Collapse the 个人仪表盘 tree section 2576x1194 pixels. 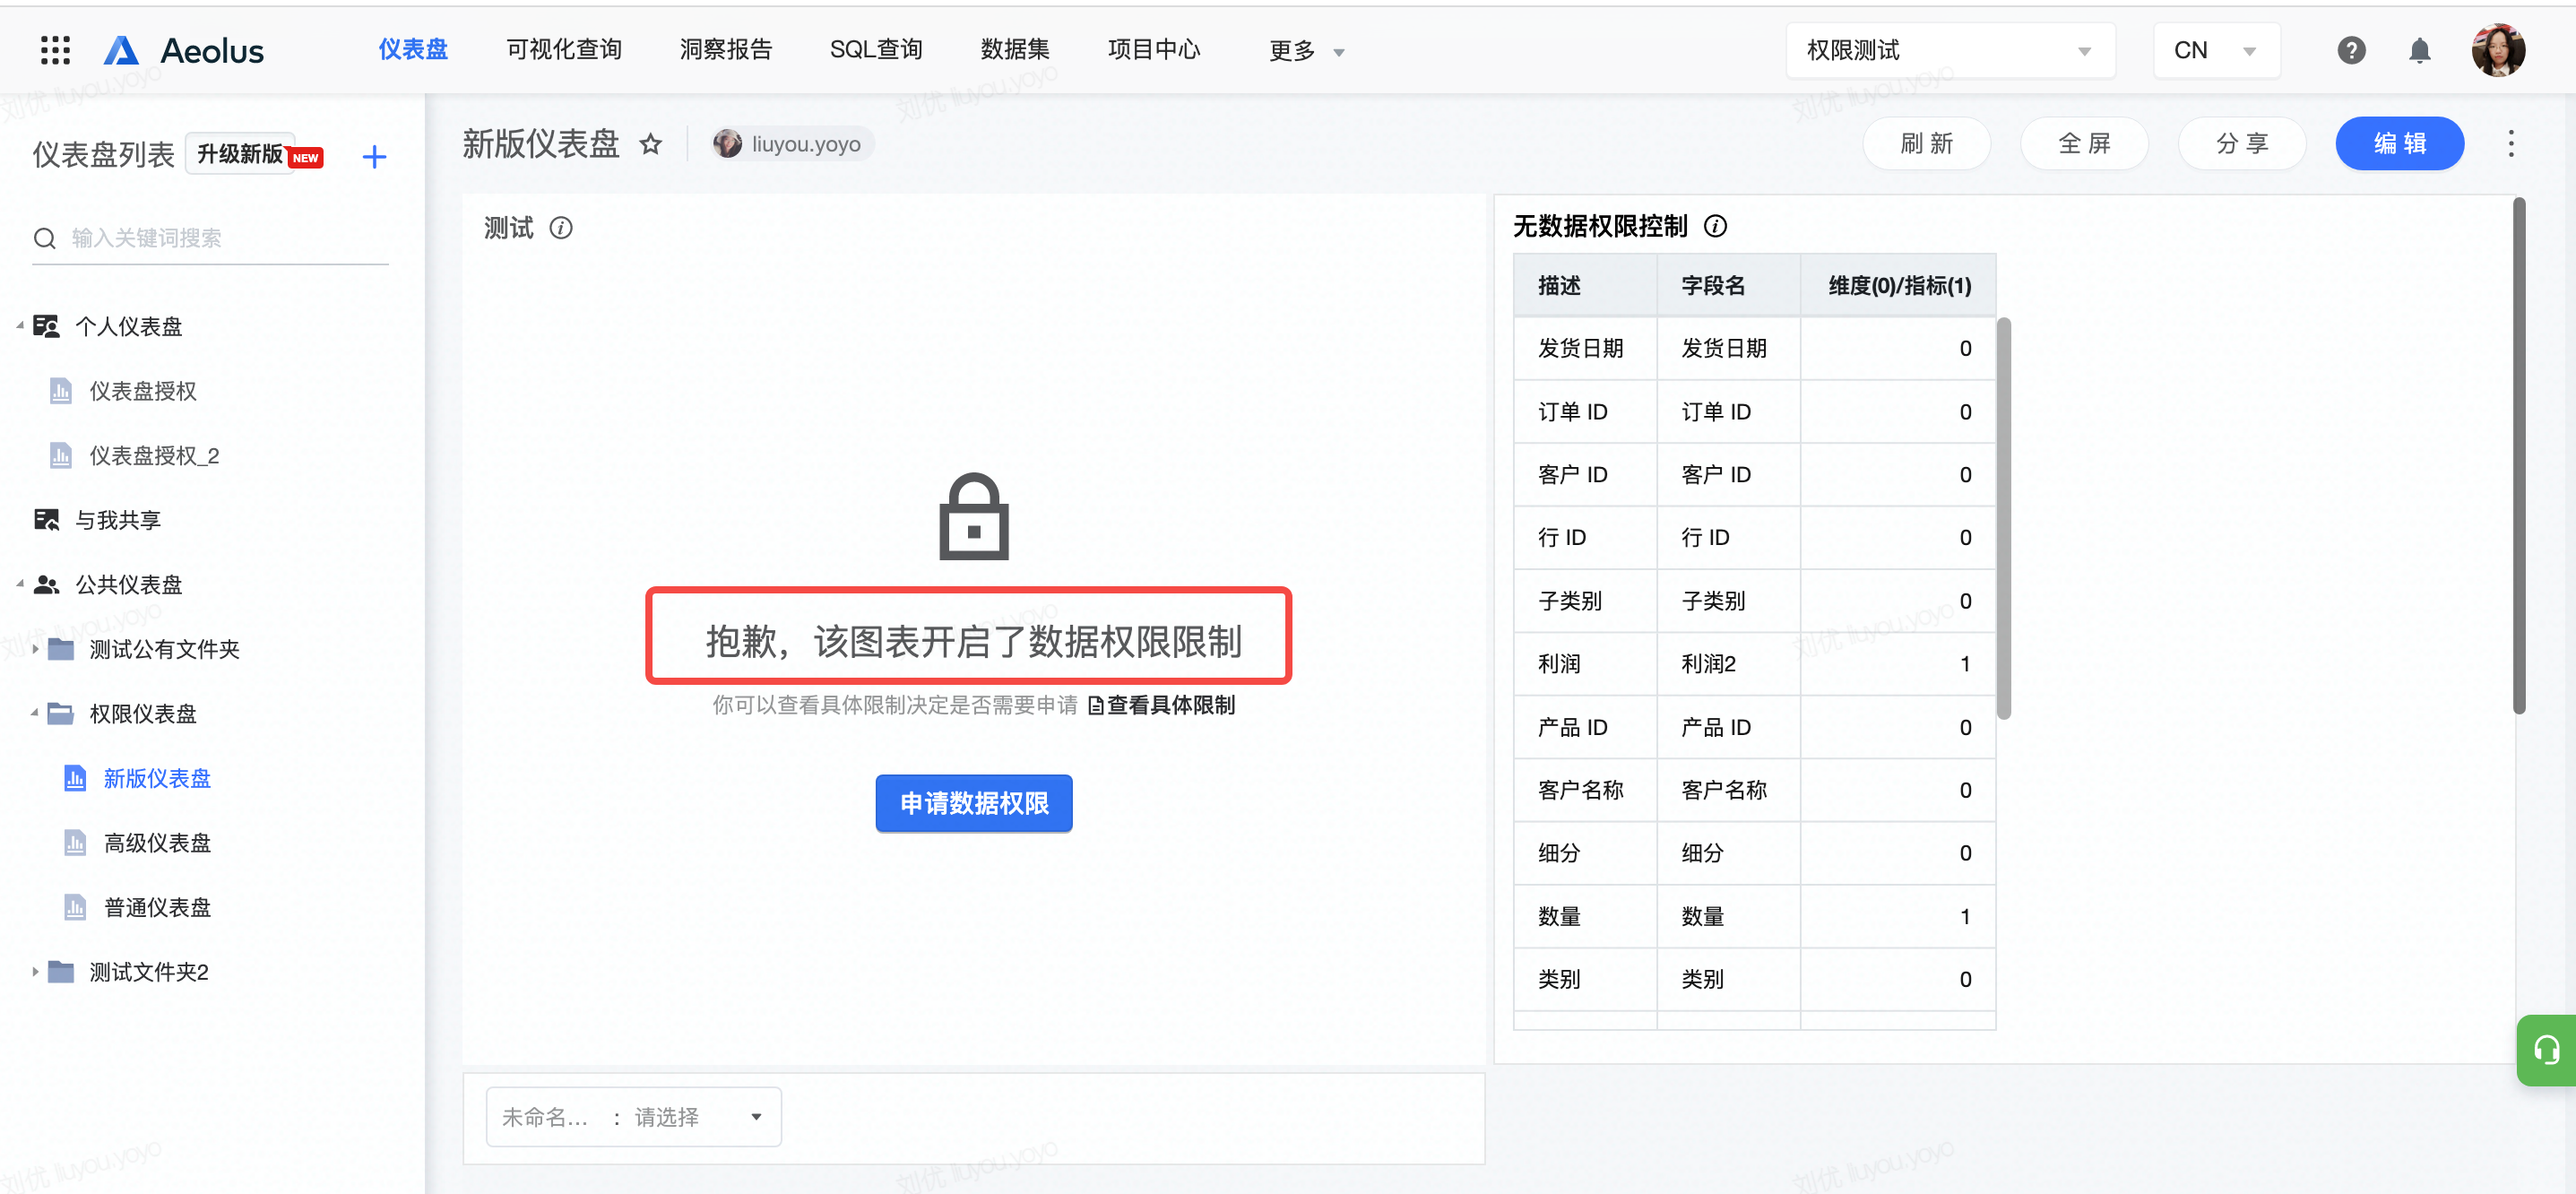tap(20, 326)
